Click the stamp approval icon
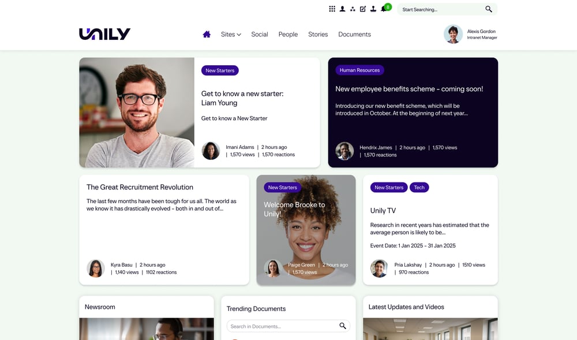The width and height of the screenshot is (577, 340). [373, 9]
